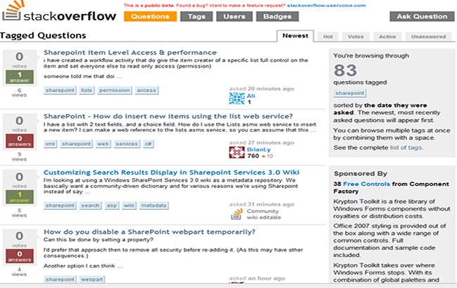Go to the Users page

234,16
